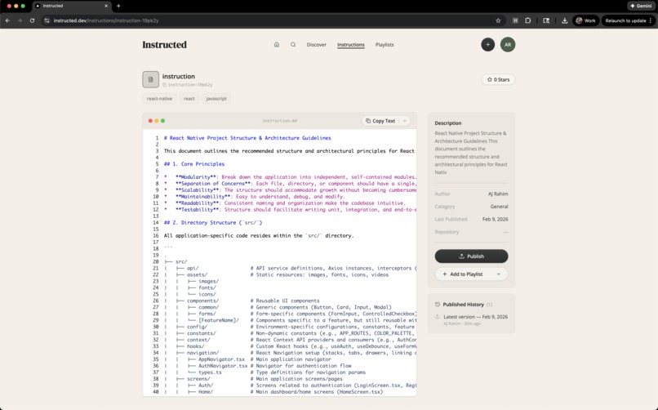Reload the page

pyautogui.click(x=32, y=20)
